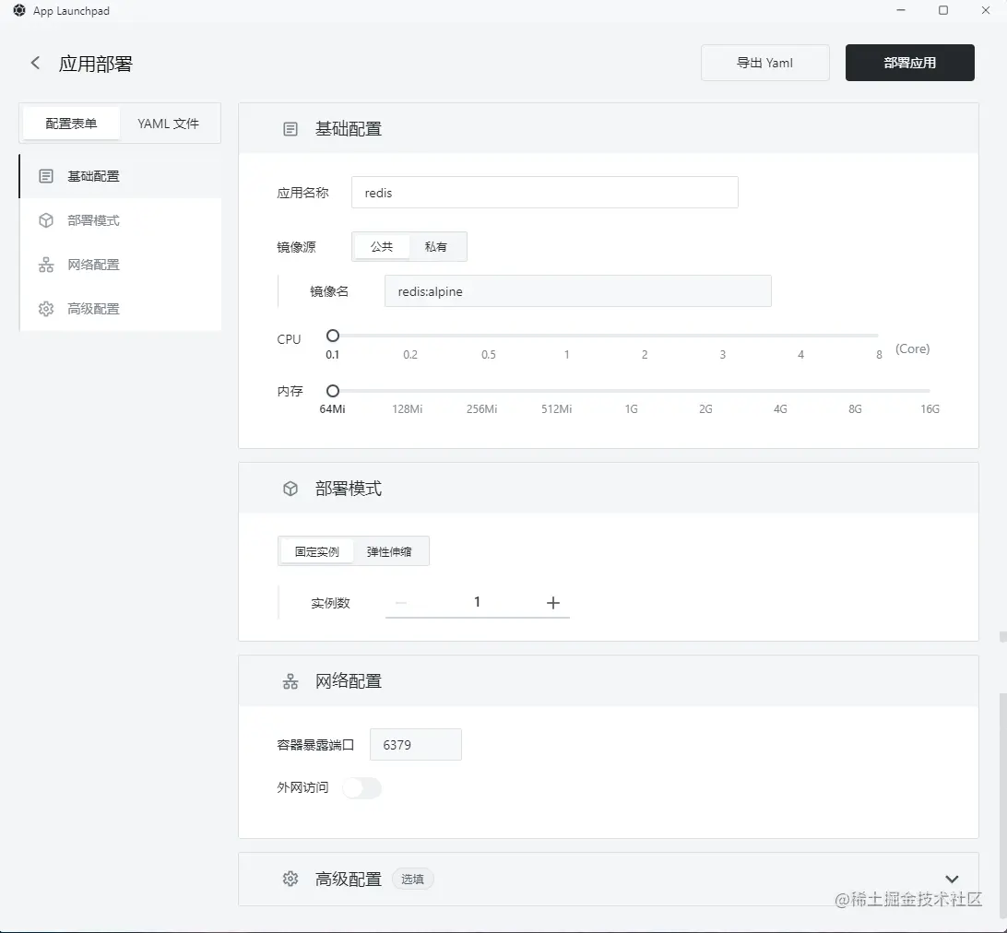
Task: Toggle the 外网访问 switch
Action: 361,788
